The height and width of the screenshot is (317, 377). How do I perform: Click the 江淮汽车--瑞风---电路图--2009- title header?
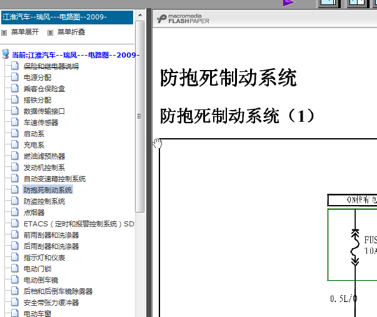pyautogui.click(x=67, y=18)
